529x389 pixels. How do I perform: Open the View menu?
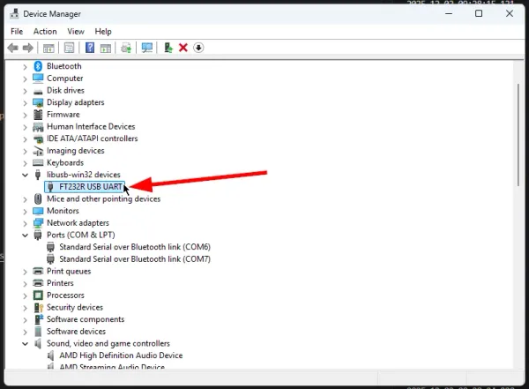76,31
